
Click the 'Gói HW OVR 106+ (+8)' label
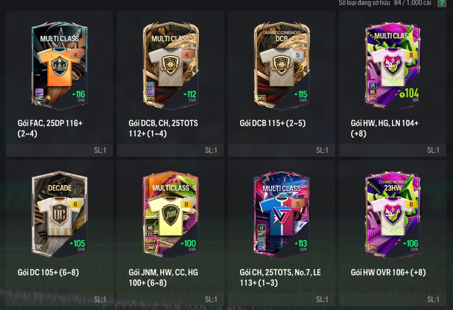pyautogui.click(x=388, y=272)
